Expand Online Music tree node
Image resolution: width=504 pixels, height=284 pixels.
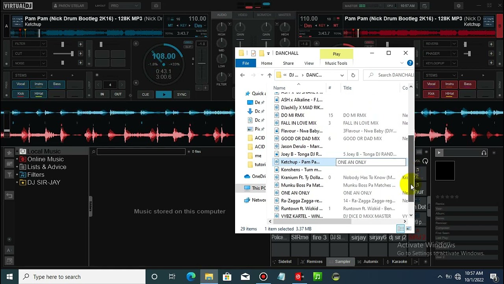point(17,159)
